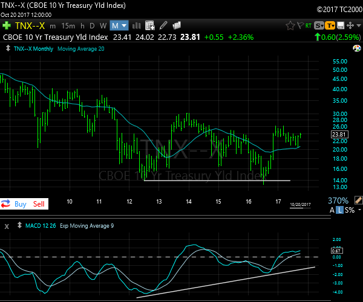
Task: Click the 'CBOE 10 Yr Treasury Yld Index' name
Action: point(55,37)
